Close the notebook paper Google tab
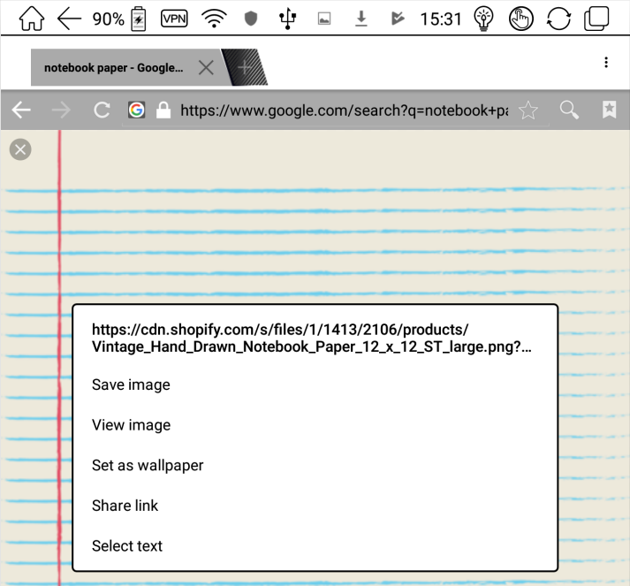The image size is (630, 586). (206, 67)
